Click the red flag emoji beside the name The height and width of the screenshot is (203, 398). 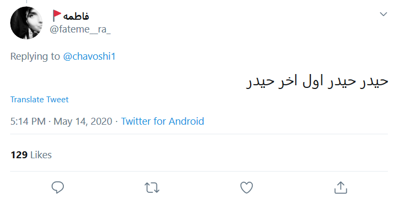(x=56, y=16)
